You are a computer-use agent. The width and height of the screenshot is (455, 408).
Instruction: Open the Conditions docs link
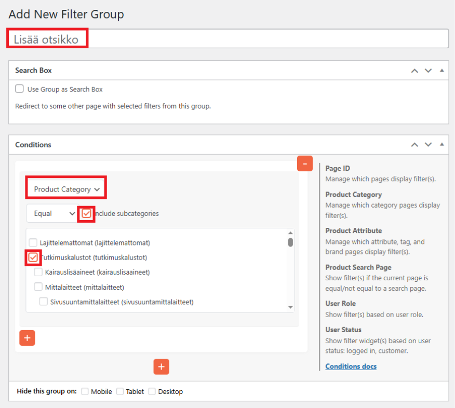(x=351, y=366)
